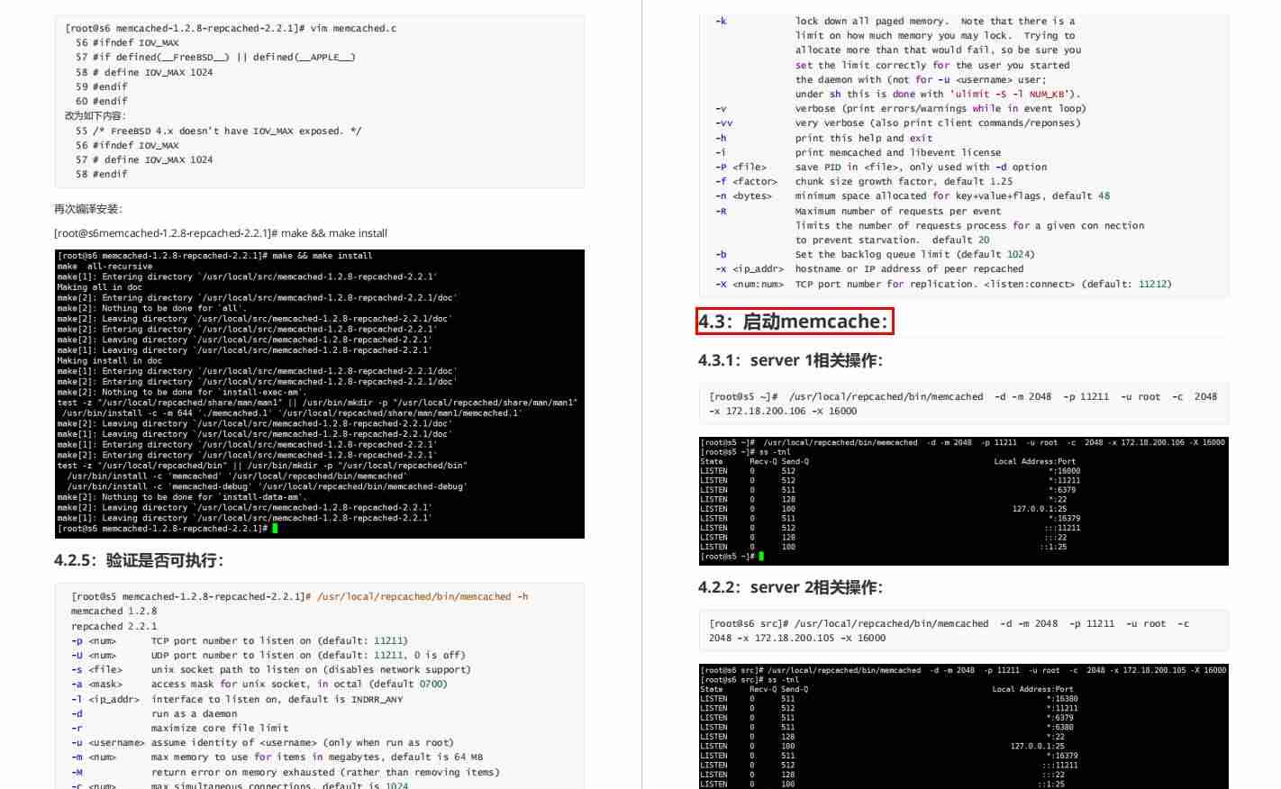Viewport: 1281px width, 789px height.
Task: Click comment line "55 /* FreeBSD 4.x doesn't have IOV_MAX exposed. */"
Action: tap(219, 131)
